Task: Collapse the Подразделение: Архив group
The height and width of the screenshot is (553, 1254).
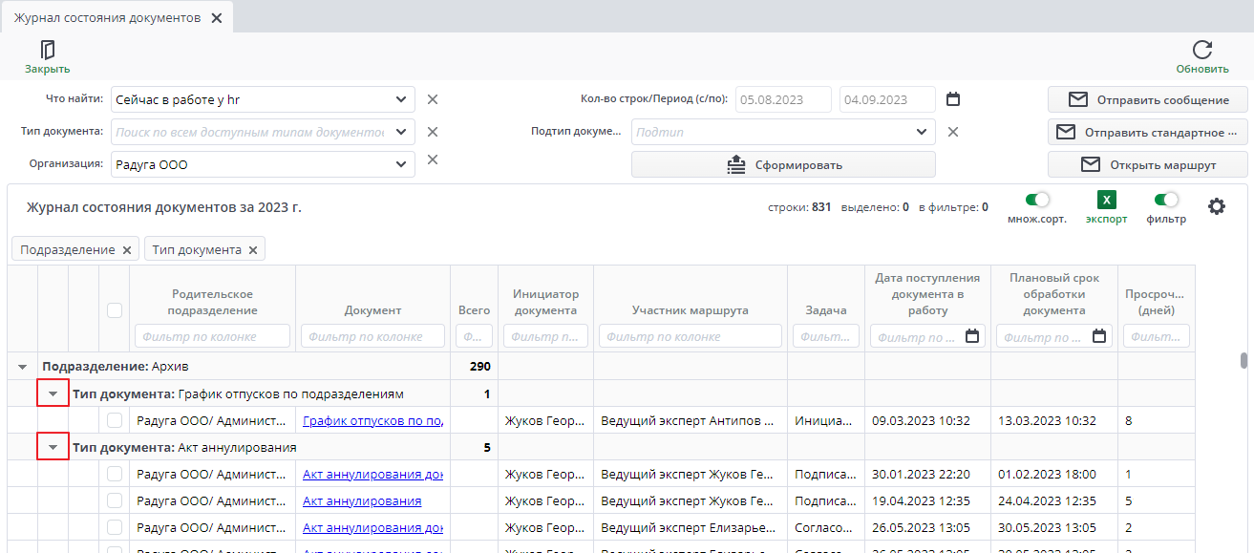Action: (x=22, y=367)
